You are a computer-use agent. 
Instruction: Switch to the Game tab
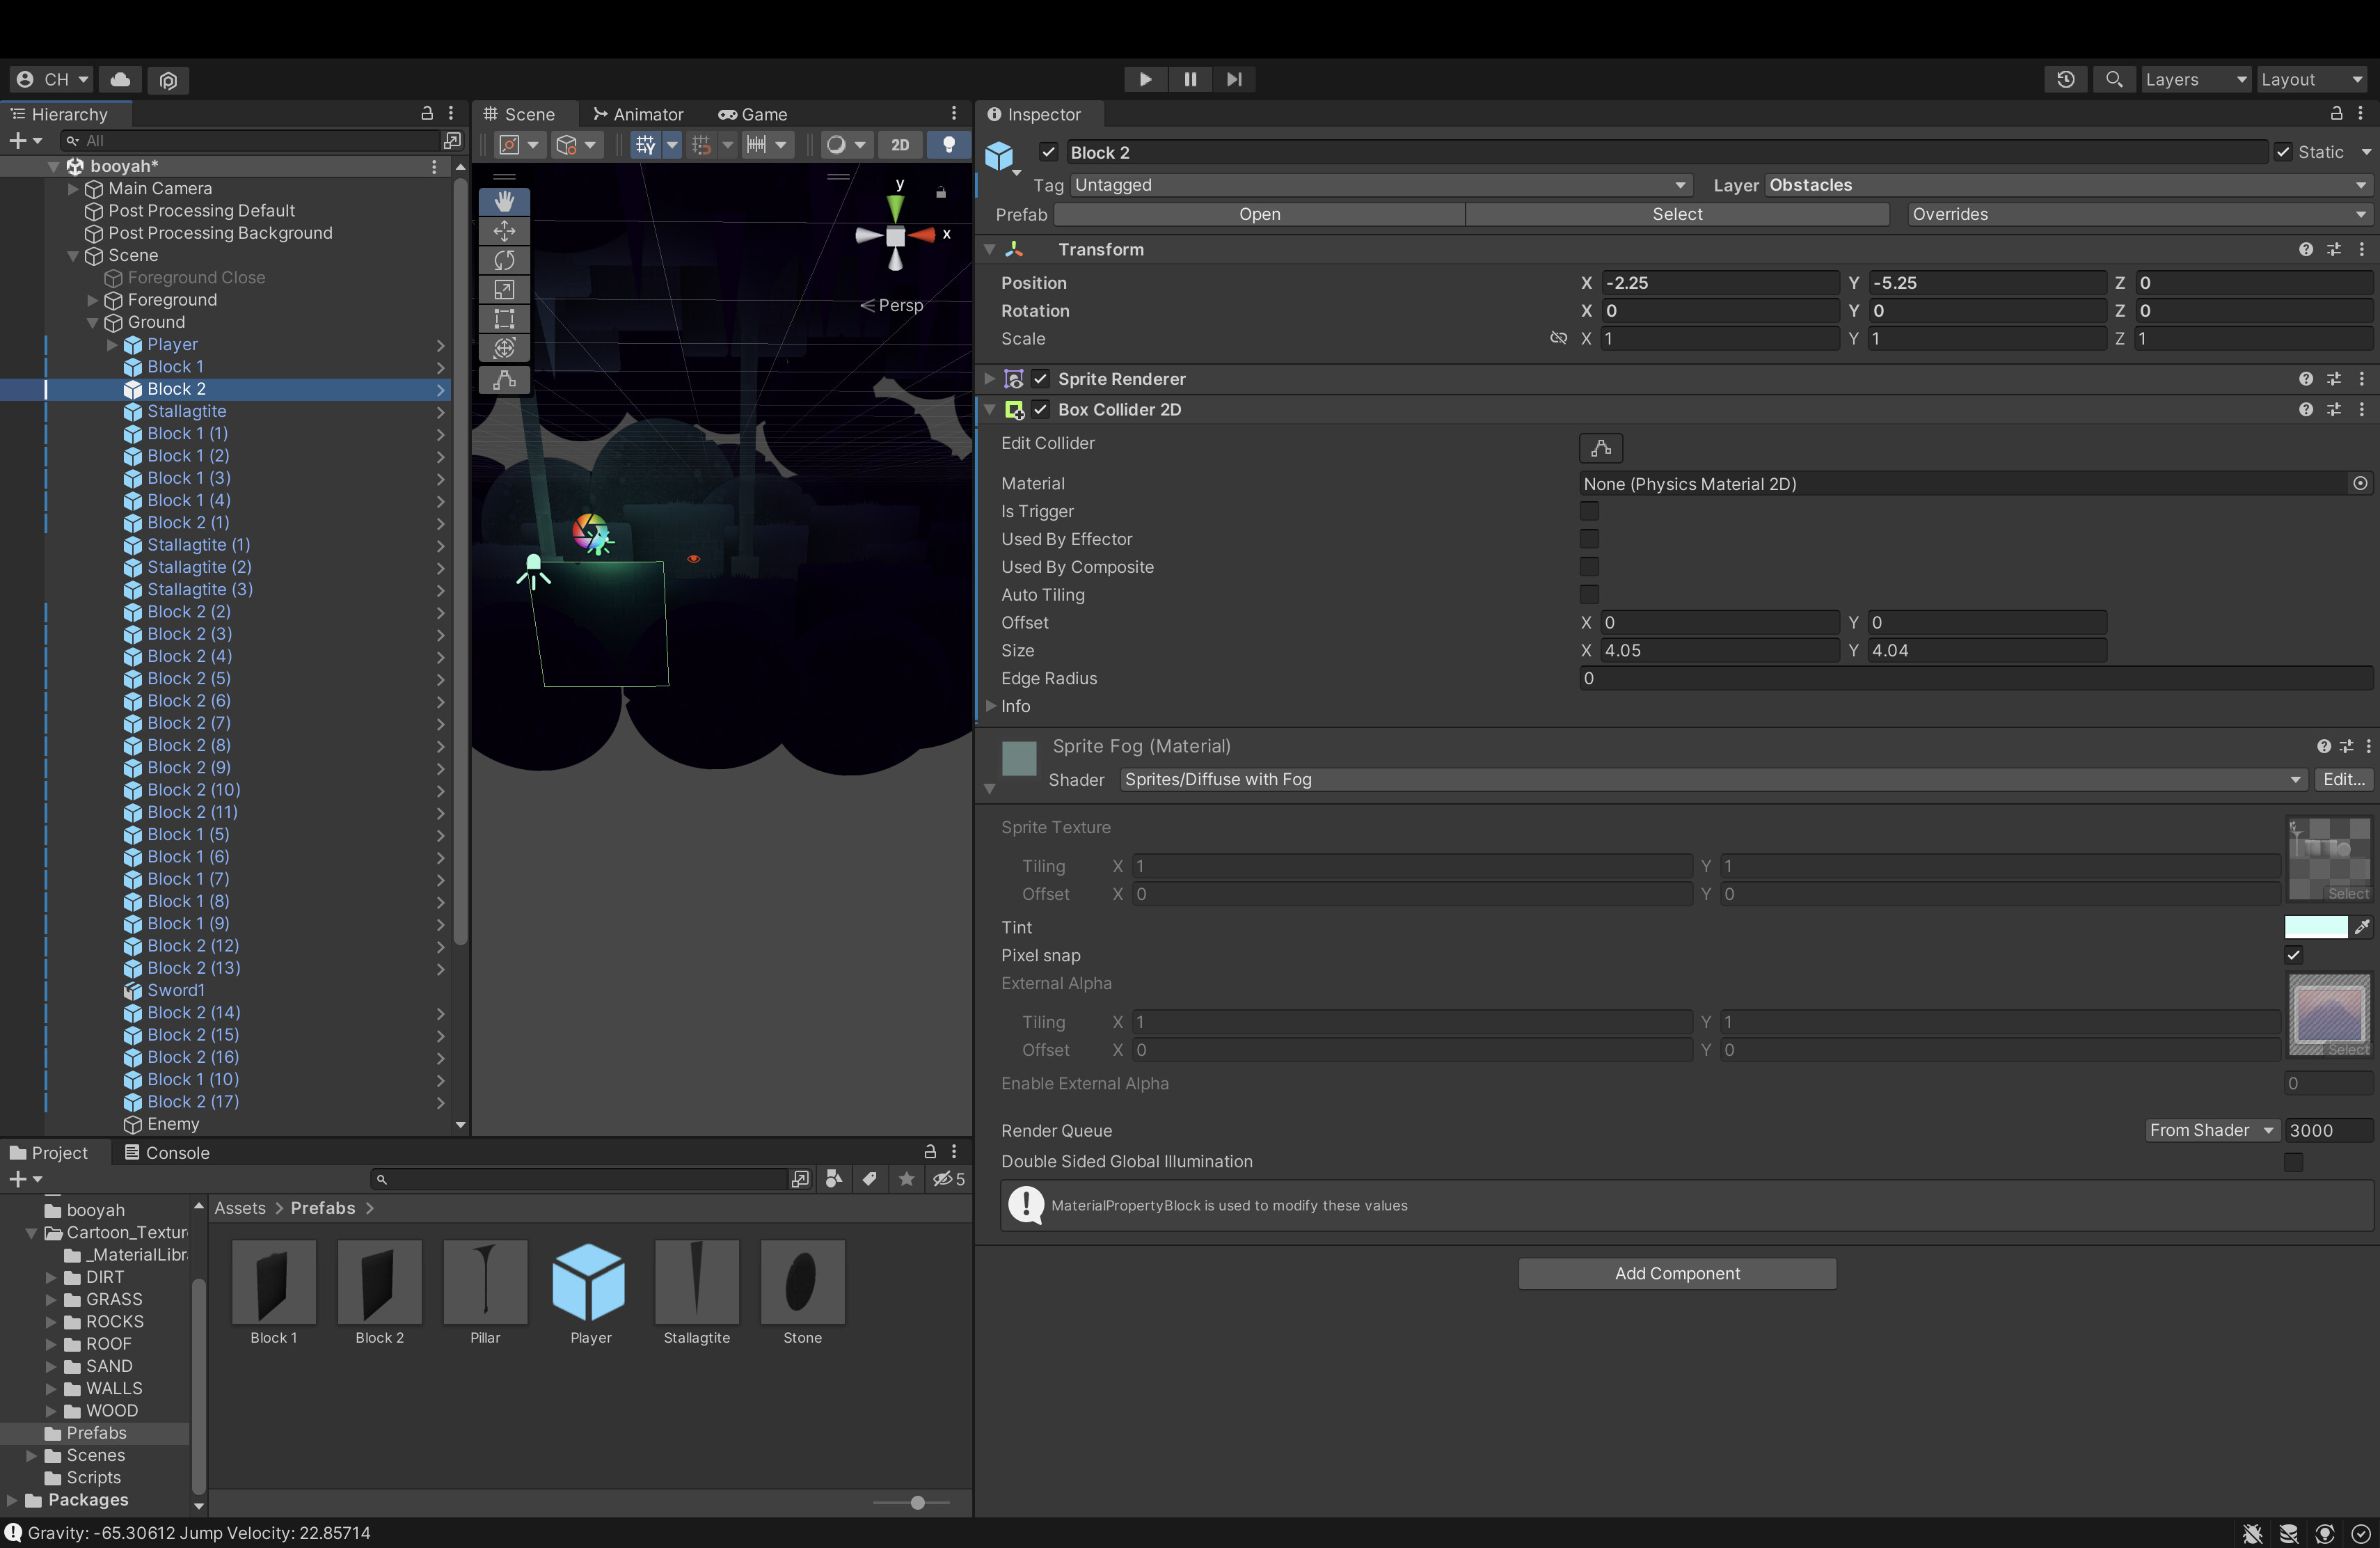pos(753,114)
